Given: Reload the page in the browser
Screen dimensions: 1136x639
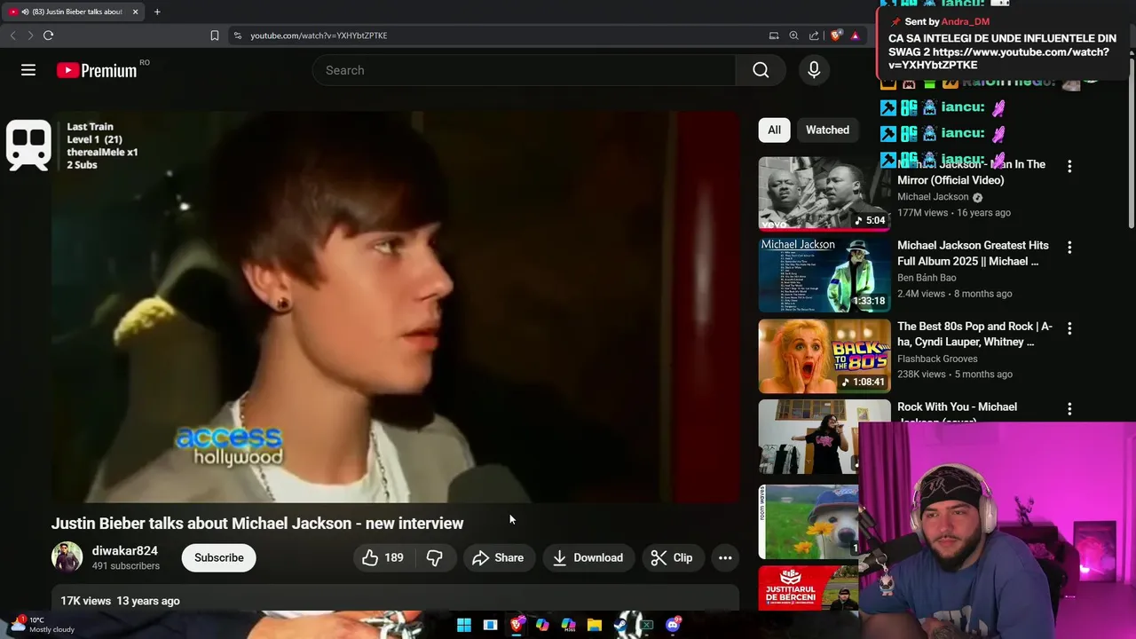Looking at the screenshot, I should coord(48,35).
